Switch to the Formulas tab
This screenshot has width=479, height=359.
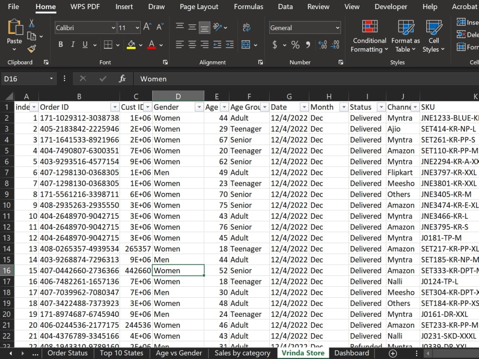(248, 7)
